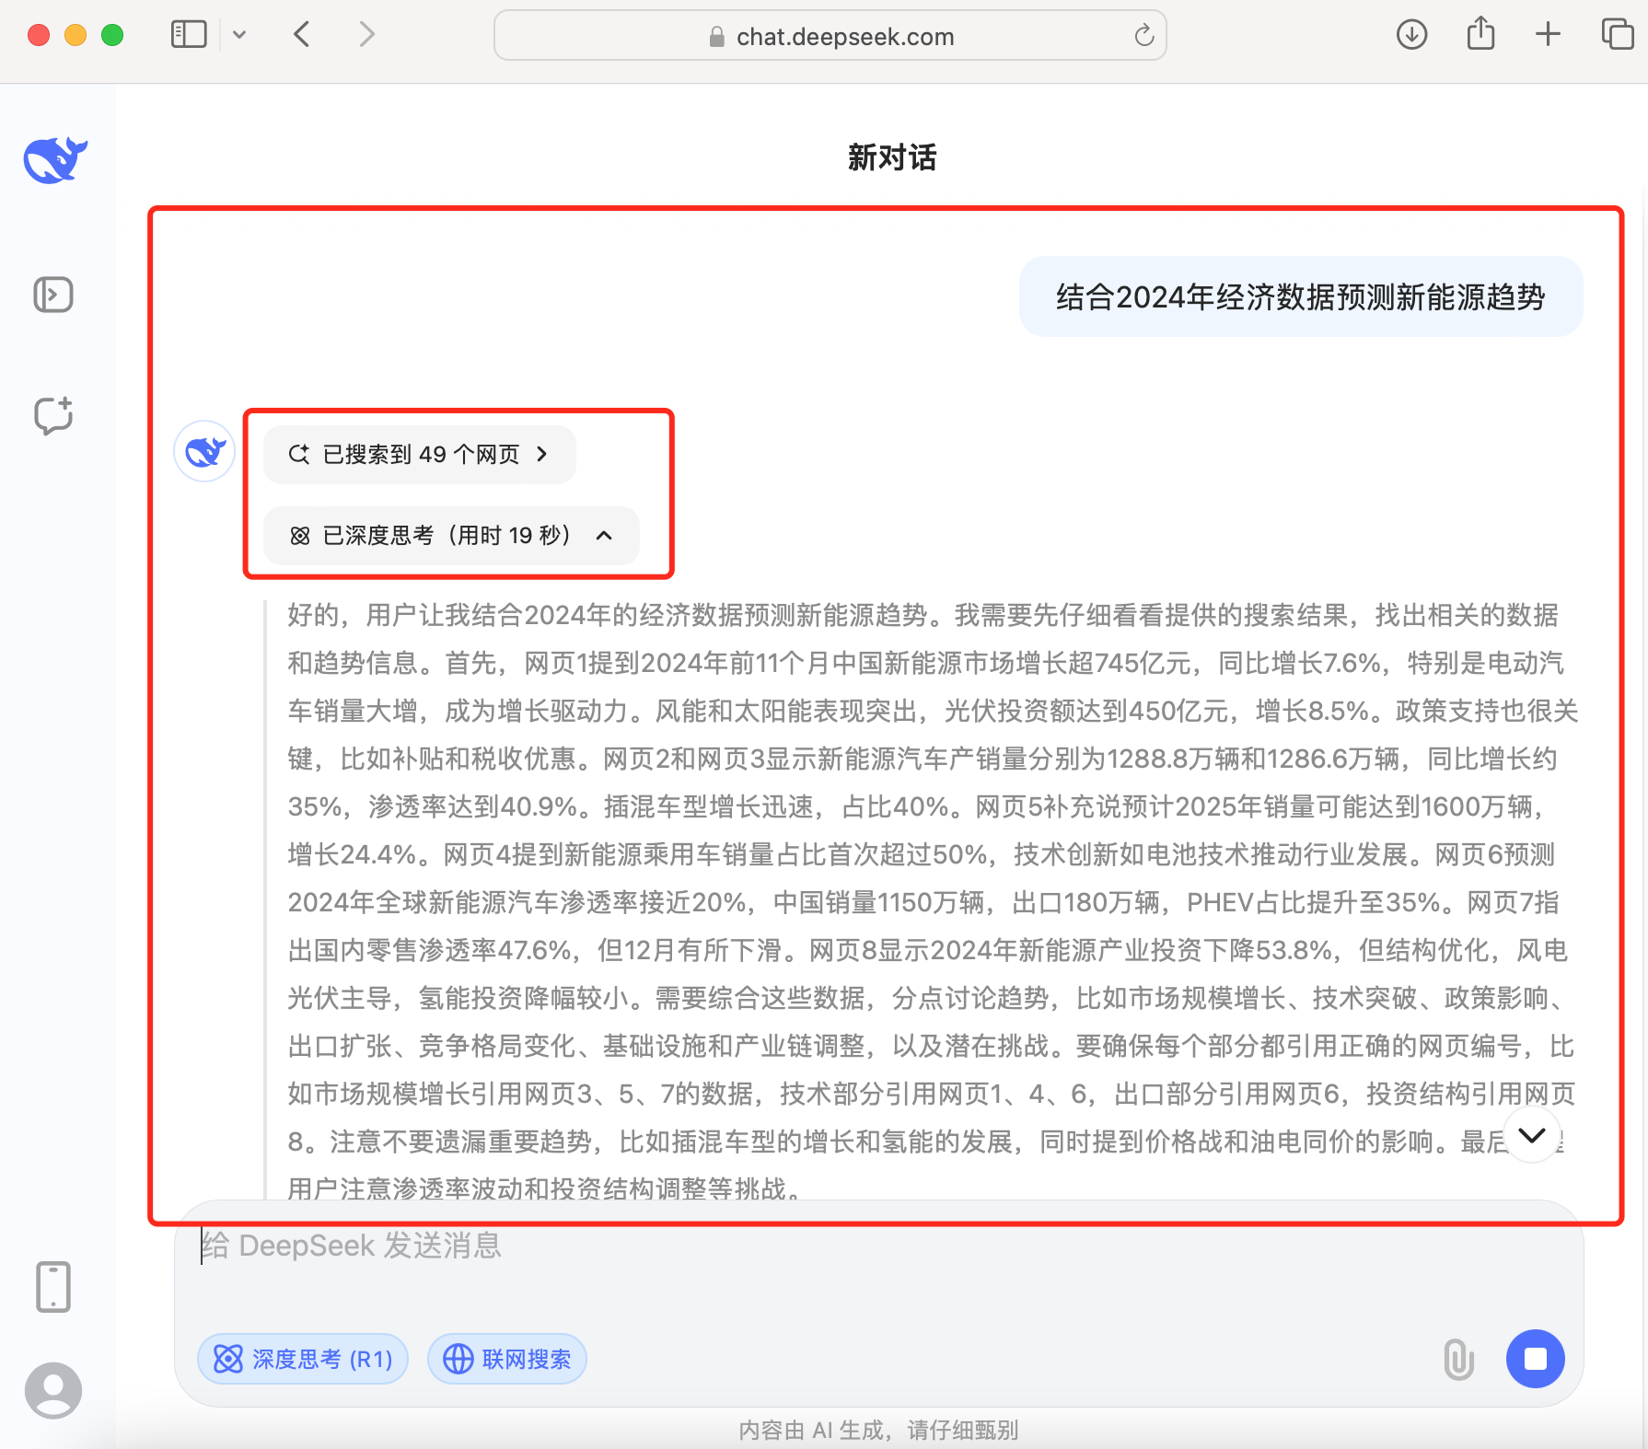
Task: Click the lock icon in the address bar
Action: 716,37
